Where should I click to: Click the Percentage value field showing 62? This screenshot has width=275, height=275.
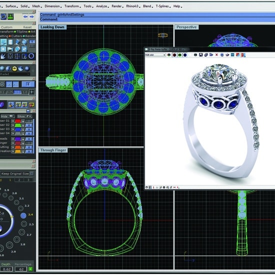[21, 269]
